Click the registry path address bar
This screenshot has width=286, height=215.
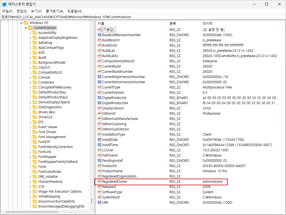[143, 17]
